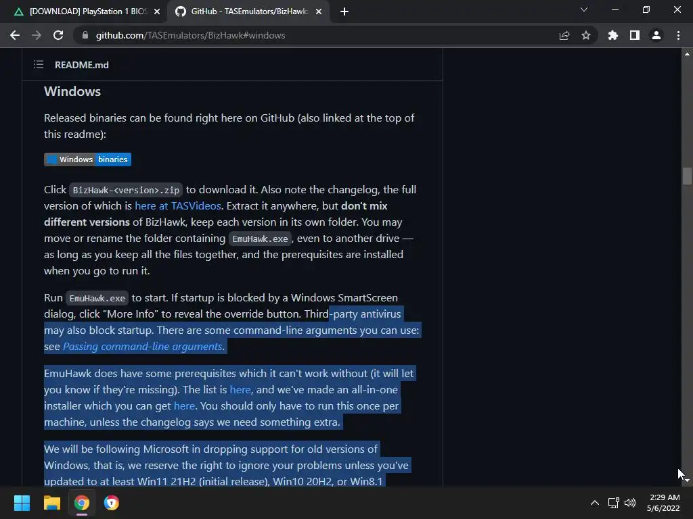
Task: Open File Explorer from the taskbar
Action: coord(51,503)
